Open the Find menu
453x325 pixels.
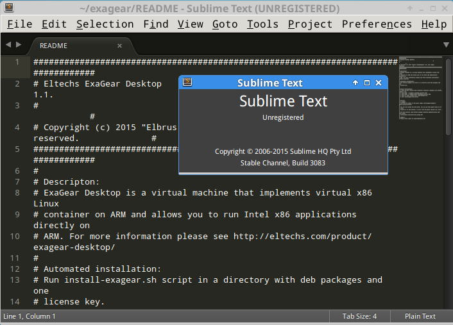coord(156,24)
